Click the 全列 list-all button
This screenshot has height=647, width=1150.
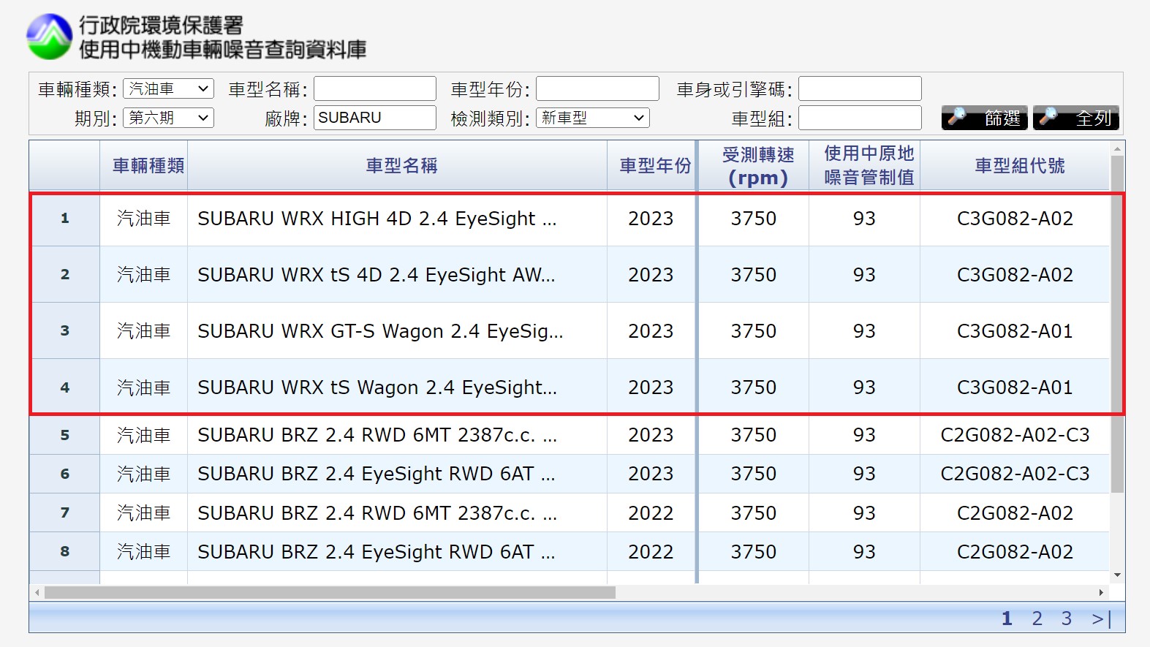[x=1075, y=118]
